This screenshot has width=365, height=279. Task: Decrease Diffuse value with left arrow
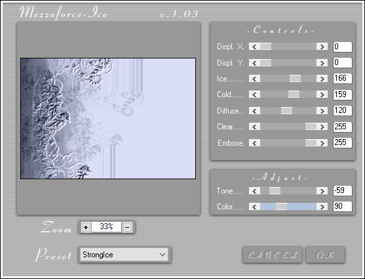pos(254,110)
